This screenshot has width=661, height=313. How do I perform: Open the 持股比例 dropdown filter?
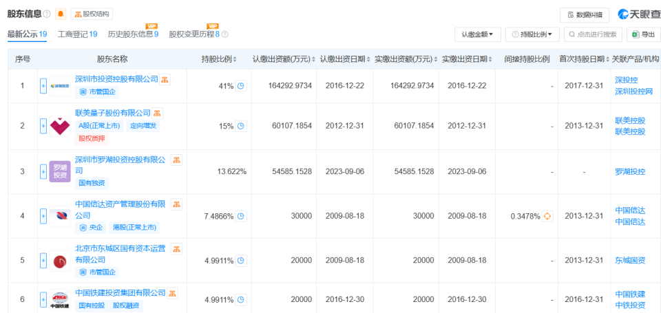(532, 34)
